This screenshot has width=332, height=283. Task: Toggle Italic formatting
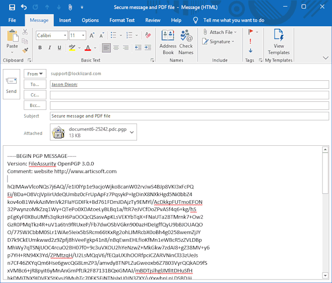click(x=49, y=47)
